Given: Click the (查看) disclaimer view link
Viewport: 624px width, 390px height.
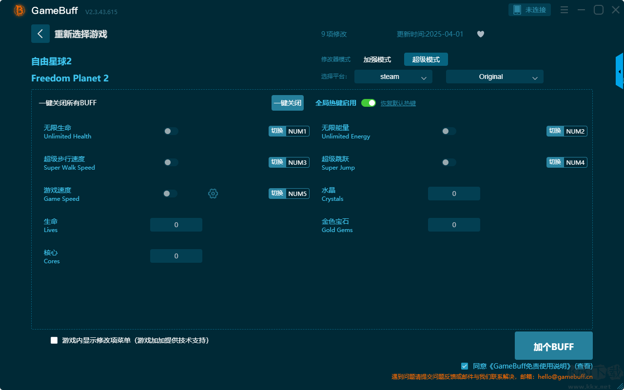Looking at the screenshot, I should coord(584,366).
